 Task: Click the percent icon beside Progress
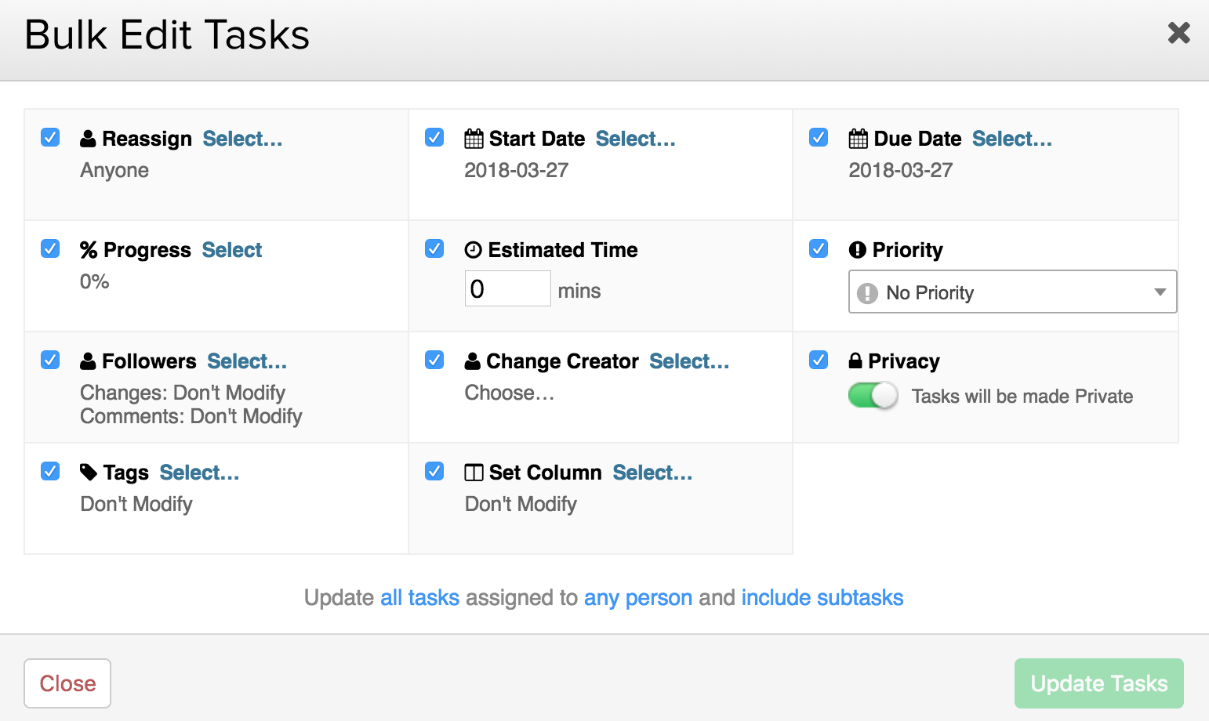coord(89,250)
